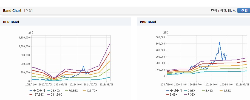Click the 600,000 axis label in PBR chart
The image size is (250, 100).
160,37
